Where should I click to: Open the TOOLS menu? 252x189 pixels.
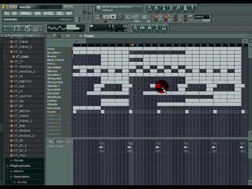pos(60,13)
